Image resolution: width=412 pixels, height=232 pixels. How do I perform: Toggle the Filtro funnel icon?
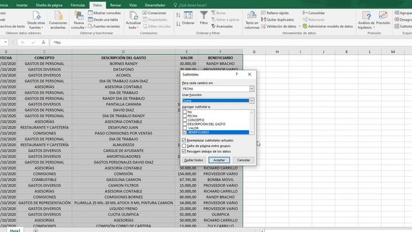[203, 15]
